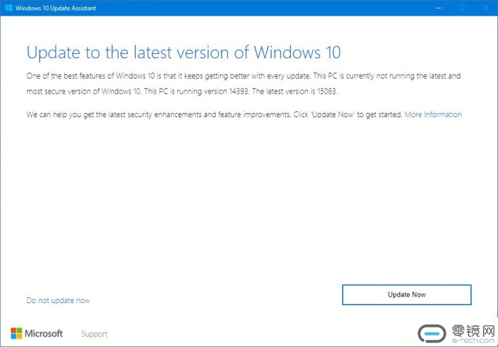498x347 pixels.
Task: Click the o-tech.com watermark caption
Action: 473,341
